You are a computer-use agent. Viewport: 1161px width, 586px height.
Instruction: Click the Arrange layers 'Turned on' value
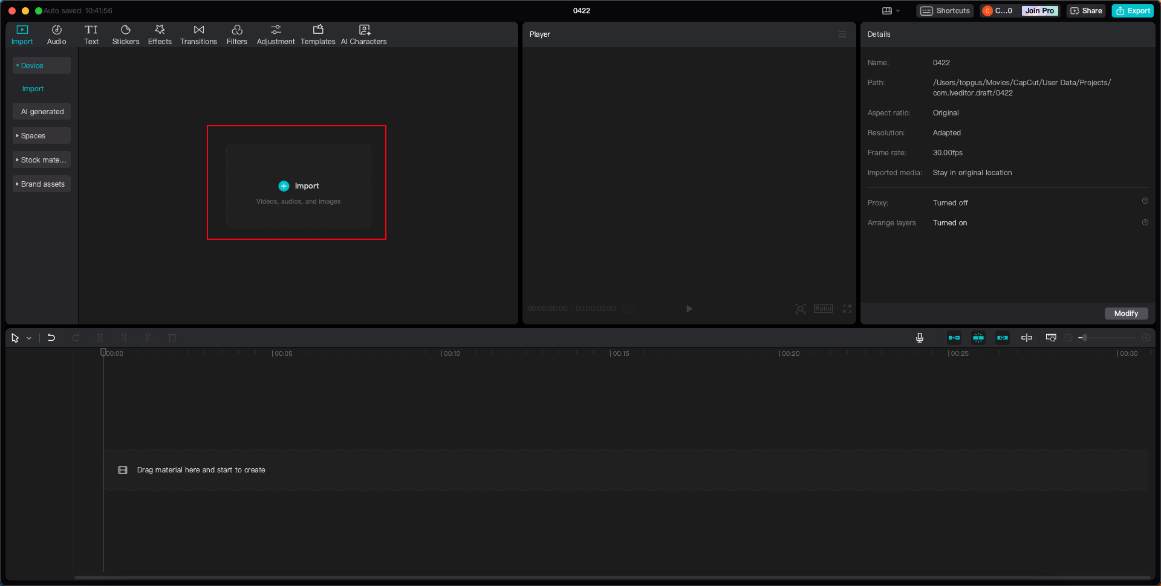(949, 223)
